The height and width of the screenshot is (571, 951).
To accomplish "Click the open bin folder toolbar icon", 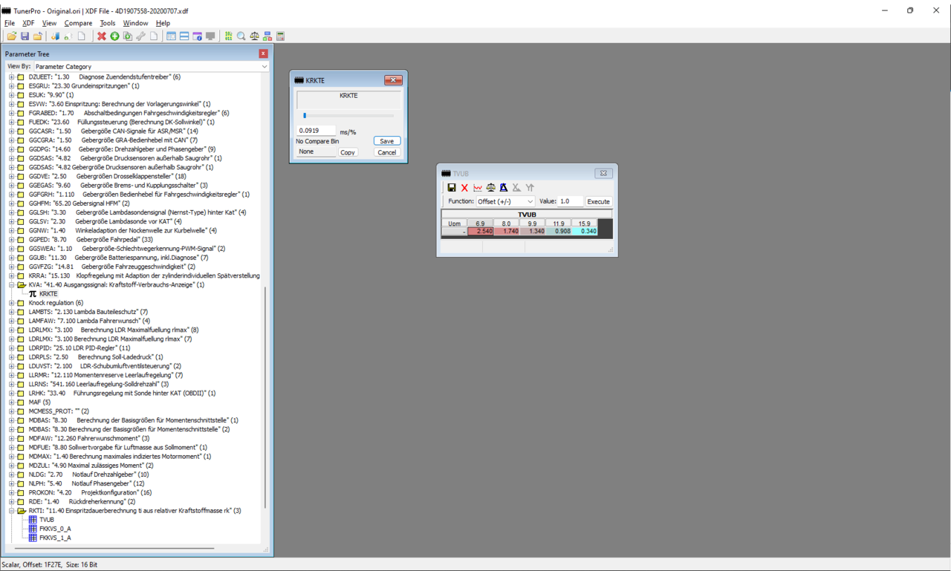I will 11,36.
